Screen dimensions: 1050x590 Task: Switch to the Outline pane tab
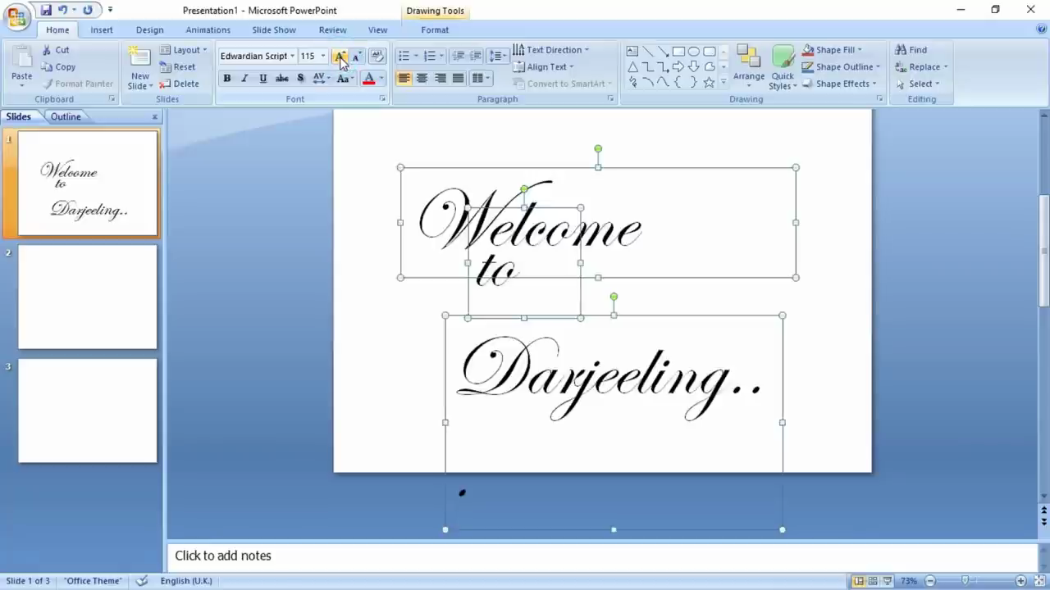(66, 117)
